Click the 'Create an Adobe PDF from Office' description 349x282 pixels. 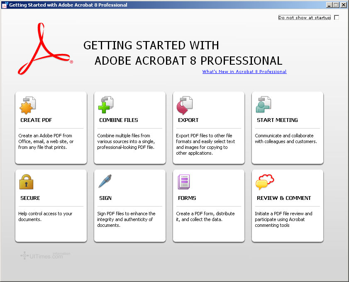46,141
